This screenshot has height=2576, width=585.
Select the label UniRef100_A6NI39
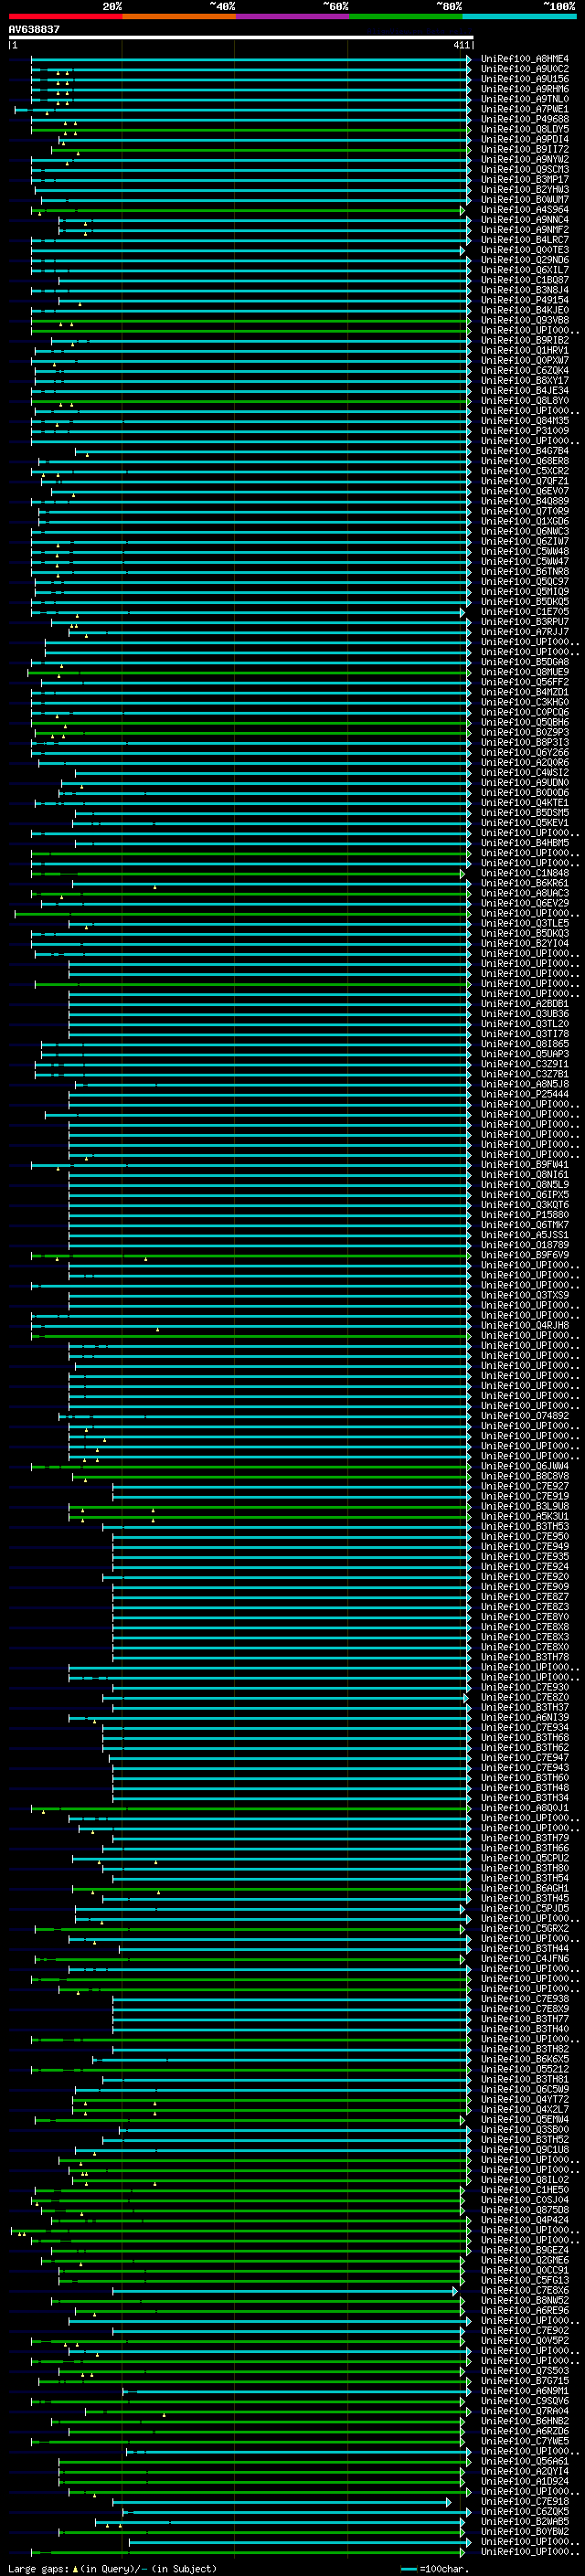[x=524, y=1717]
